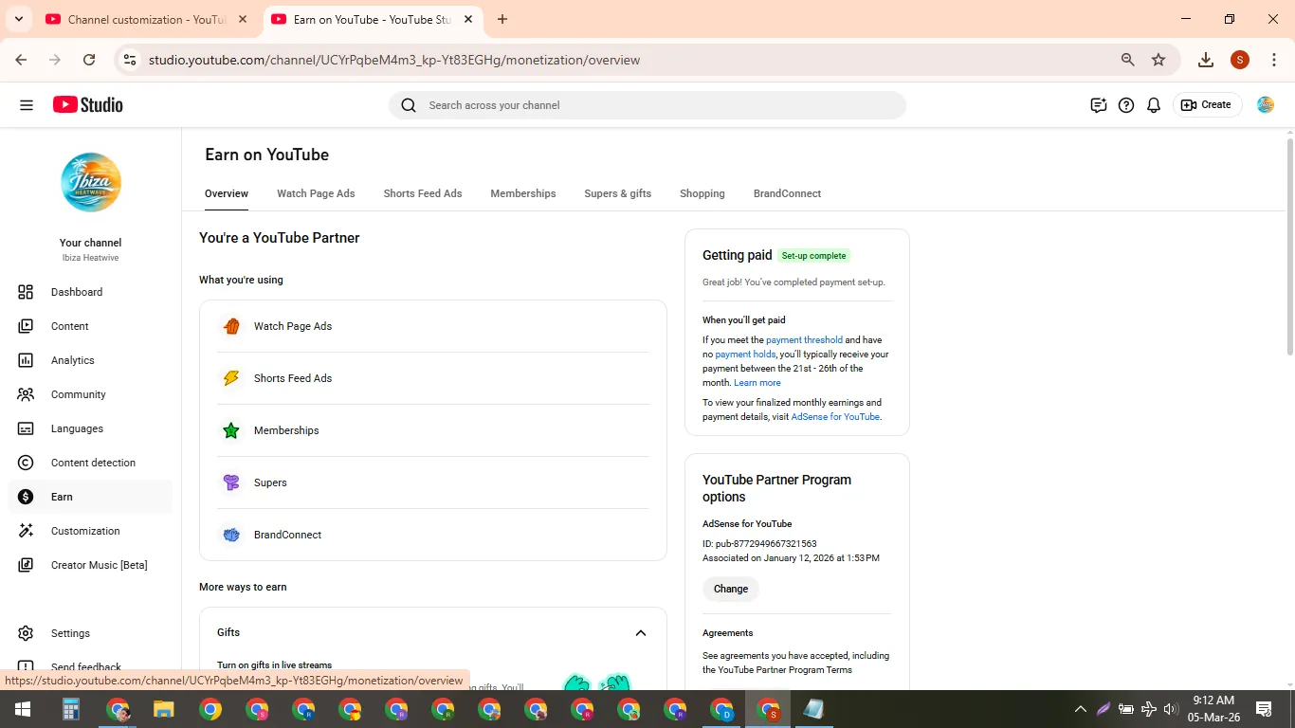Click the Watch Page Ads row icon
1295x728 pixels.
click(231, 326)
